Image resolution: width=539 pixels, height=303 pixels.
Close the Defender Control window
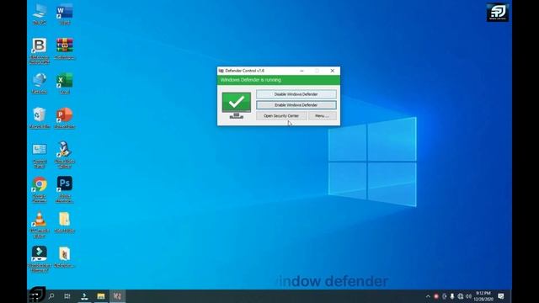333,71
